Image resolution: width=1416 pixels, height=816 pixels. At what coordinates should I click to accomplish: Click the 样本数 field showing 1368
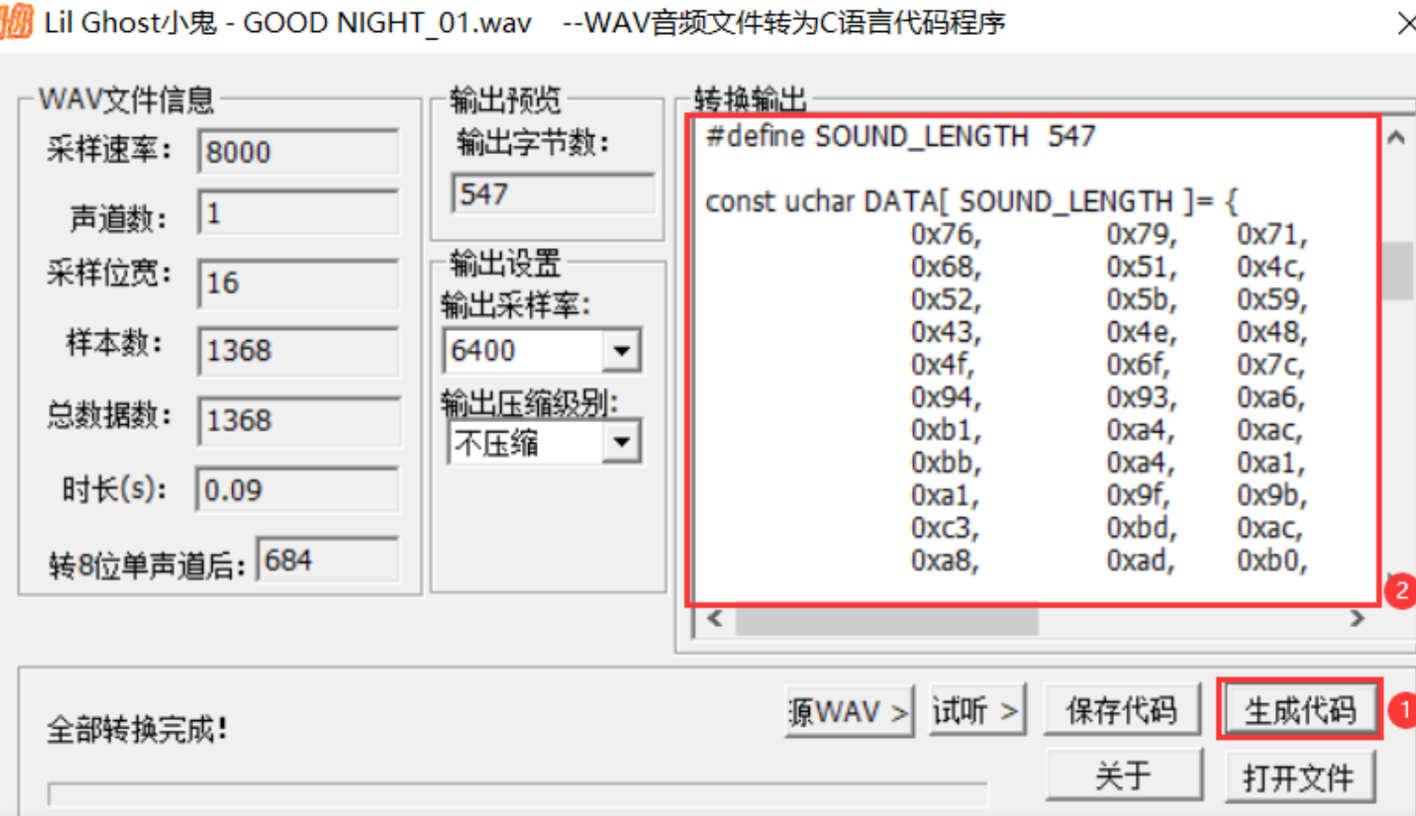pos(298,351)
